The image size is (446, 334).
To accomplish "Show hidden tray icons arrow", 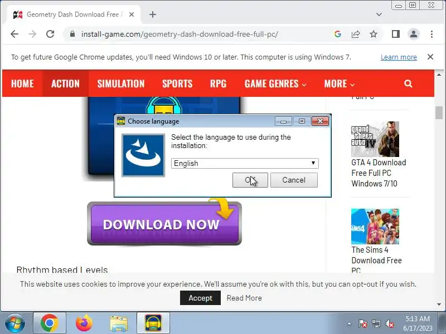I will coord(350,323).
